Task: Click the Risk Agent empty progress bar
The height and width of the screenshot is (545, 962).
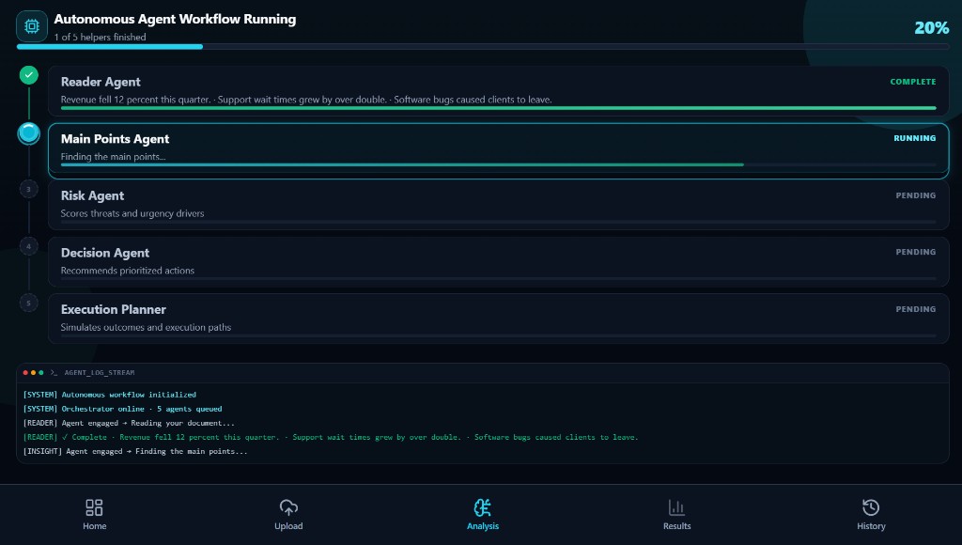Action: [x=498, y=222]
